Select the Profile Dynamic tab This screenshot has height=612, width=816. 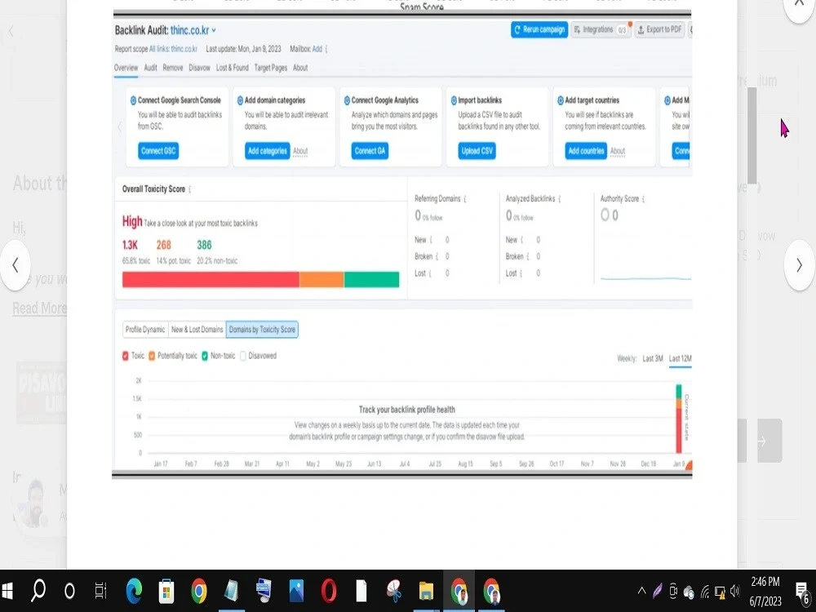145,330
